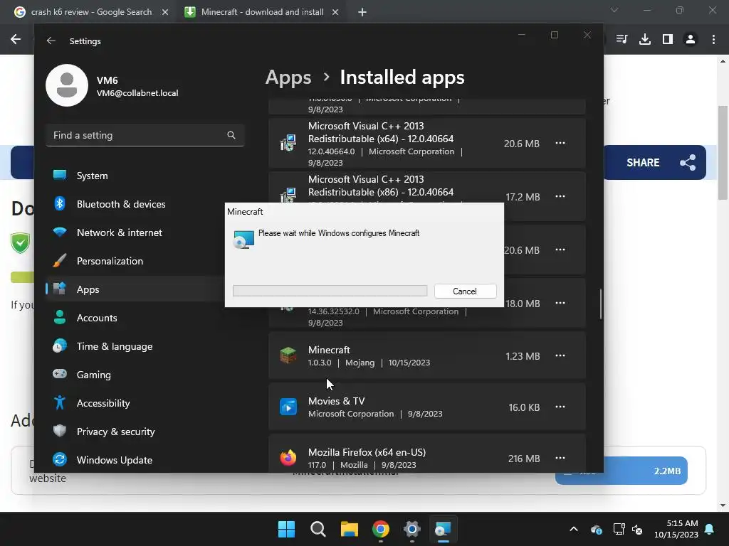The height and width of the screenshot is (546, 729).
Task: Open options for the hidden 20.6 MB entry
Action: [560, 250]
